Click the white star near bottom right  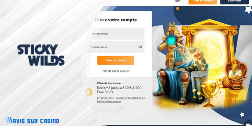(x=242, y=114)
